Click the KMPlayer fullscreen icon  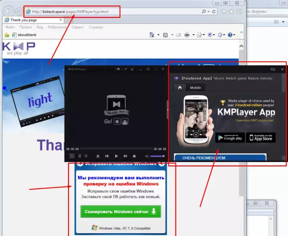click(155, 69)
